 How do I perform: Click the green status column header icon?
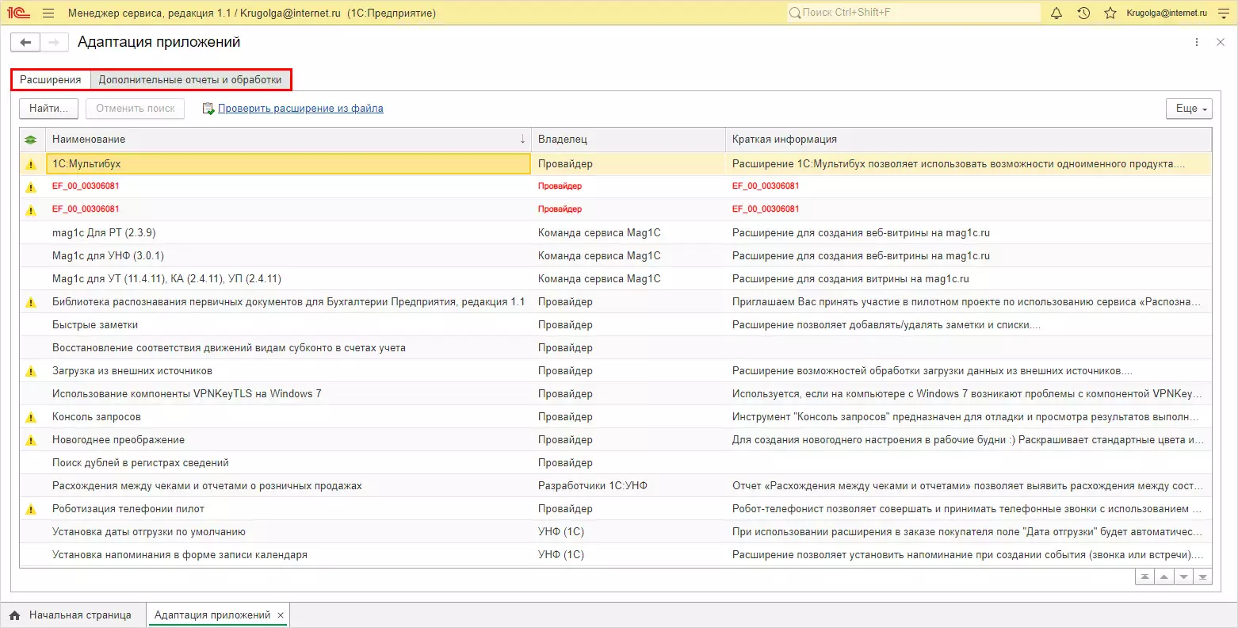click(31, 140)
